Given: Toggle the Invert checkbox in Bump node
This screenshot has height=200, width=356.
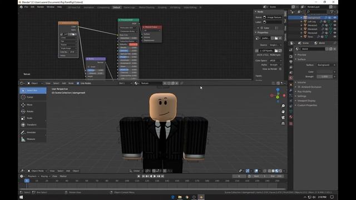Looking at the screenshot, I should [88, 67].
